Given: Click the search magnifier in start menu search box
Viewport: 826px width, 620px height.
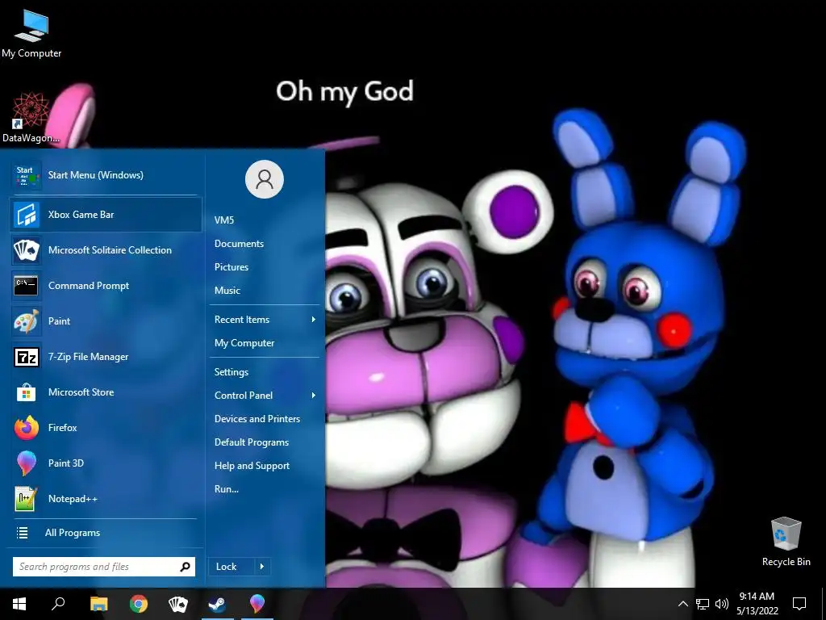Looking at the screenshot, I should point(185,567).
